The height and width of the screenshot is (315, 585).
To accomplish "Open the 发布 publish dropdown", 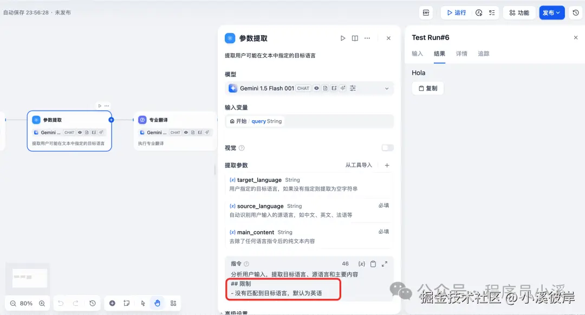I will [x=552, y=12].
